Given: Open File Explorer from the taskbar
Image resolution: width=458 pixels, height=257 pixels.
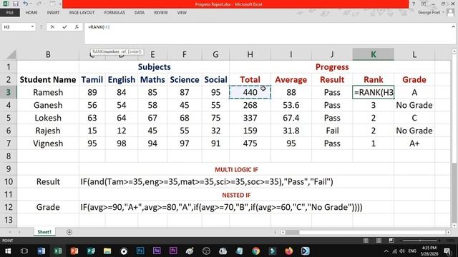Looking at the screenshot, I should [x=107, y=251].
